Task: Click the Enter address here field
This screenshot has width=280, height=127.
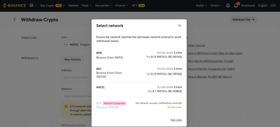Action: click(77, 78)
